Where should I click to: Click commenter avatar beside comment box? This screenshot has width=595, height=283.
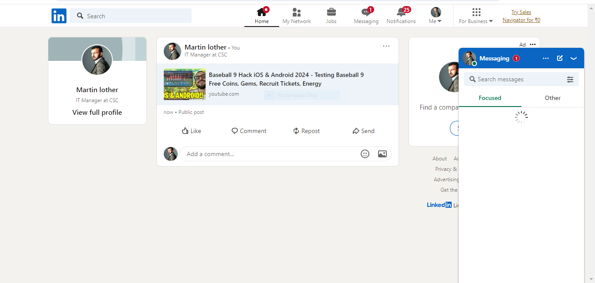click(x=171, y=154)
